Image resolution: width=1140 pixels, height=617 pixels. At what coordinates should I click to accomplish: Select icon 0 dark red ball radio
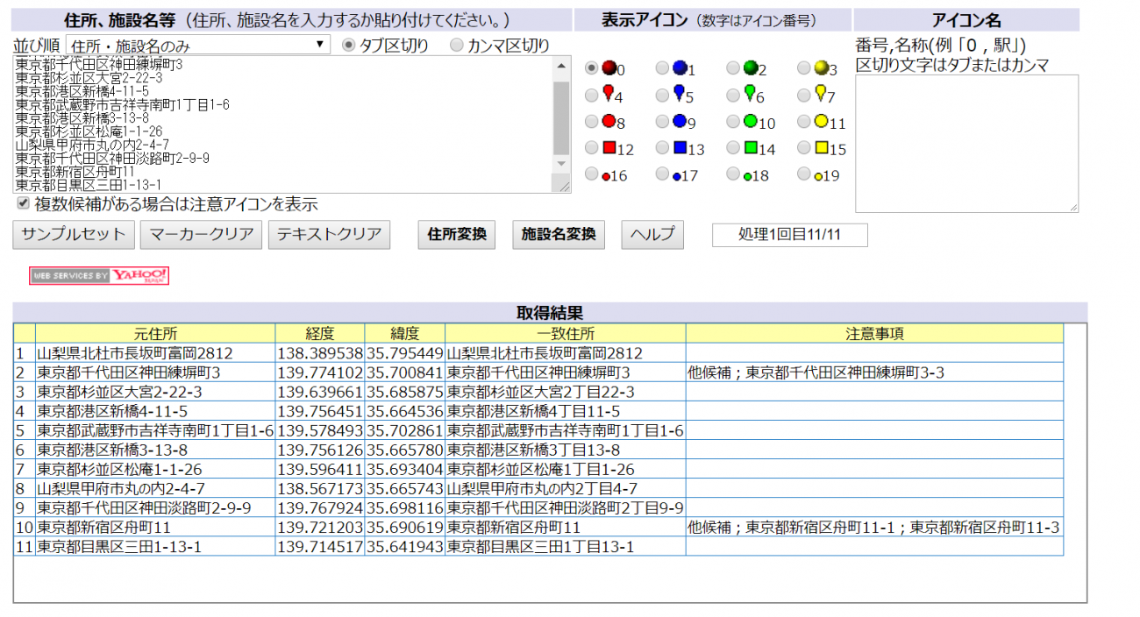pos(592,68)
